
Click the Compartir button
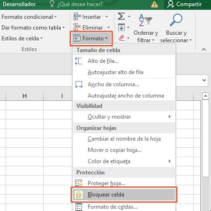(x=185, y=4)
